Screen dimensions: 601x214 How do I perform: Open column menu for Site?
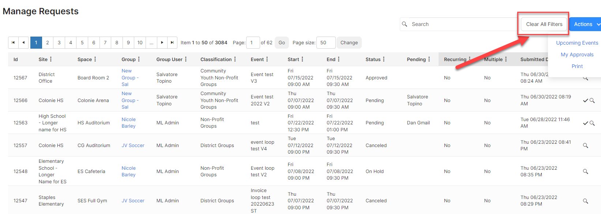[x=51, y=59]
